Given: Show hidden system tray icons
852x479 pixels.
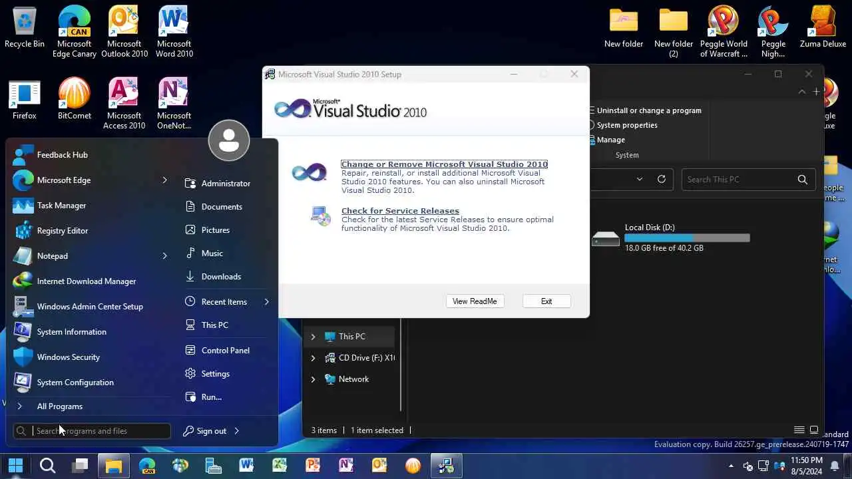Looking at the screenshot, I should pyautogui.click(x=732, y=466).
